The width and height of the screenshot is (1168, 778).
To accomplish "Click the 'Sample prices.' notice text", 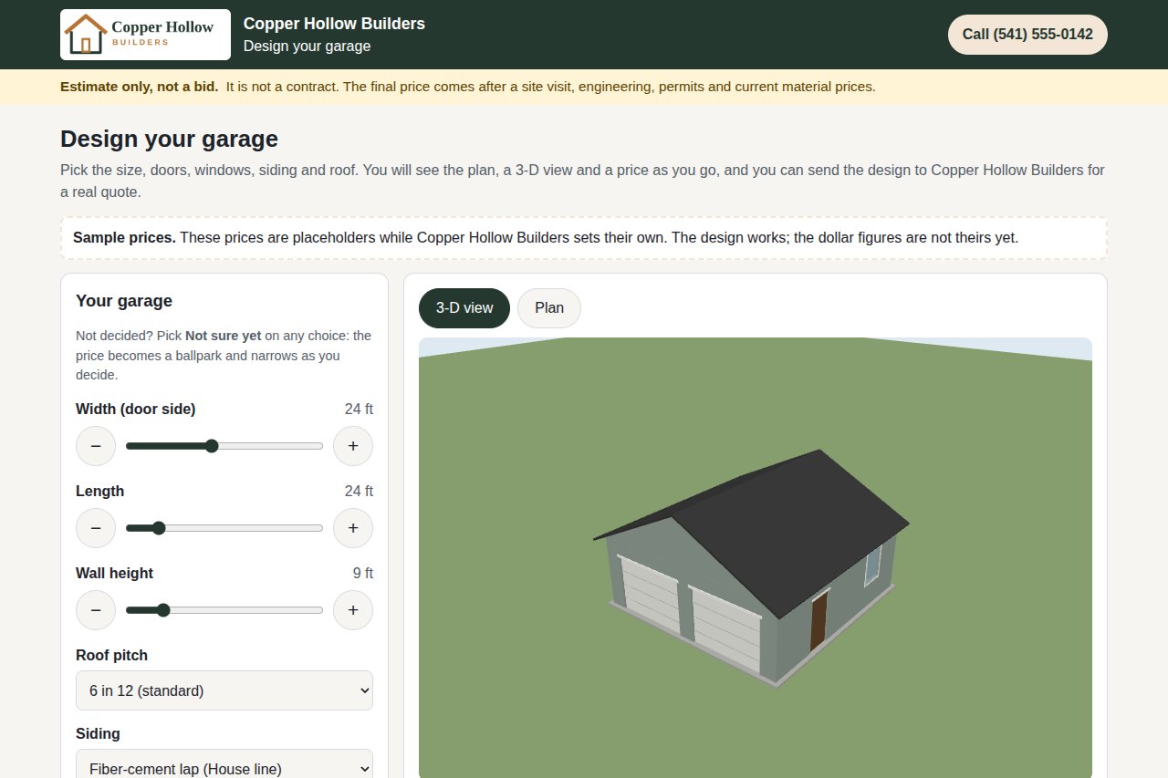I will click(124, 237).
